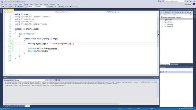This screenshot has height=110, width=196.
Task: Click the bookmark toggle icon in toolbar
Action: (70, 7)
